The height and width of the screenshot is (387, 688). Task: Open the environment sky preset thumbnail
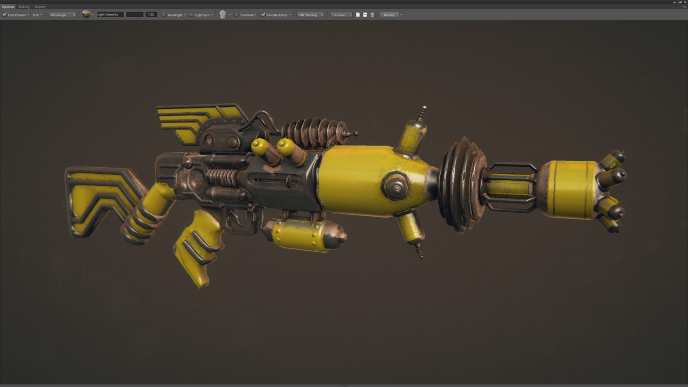pos(86,15)
